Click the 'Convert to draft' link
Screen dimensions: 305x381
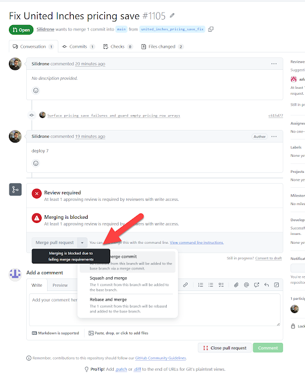tap(268, 258)
